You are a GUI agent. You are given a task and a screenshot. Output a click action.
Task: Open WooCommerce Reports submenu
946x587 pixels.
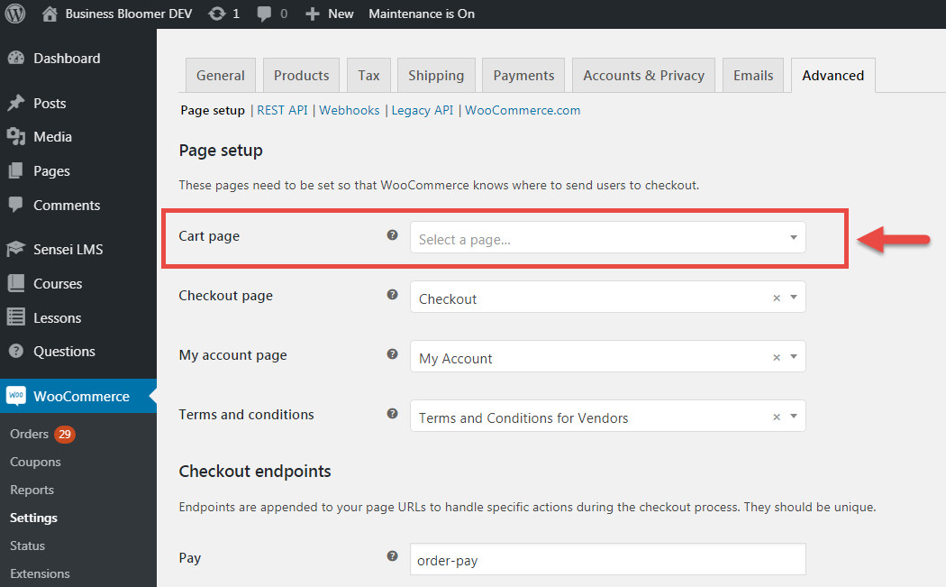32,490
